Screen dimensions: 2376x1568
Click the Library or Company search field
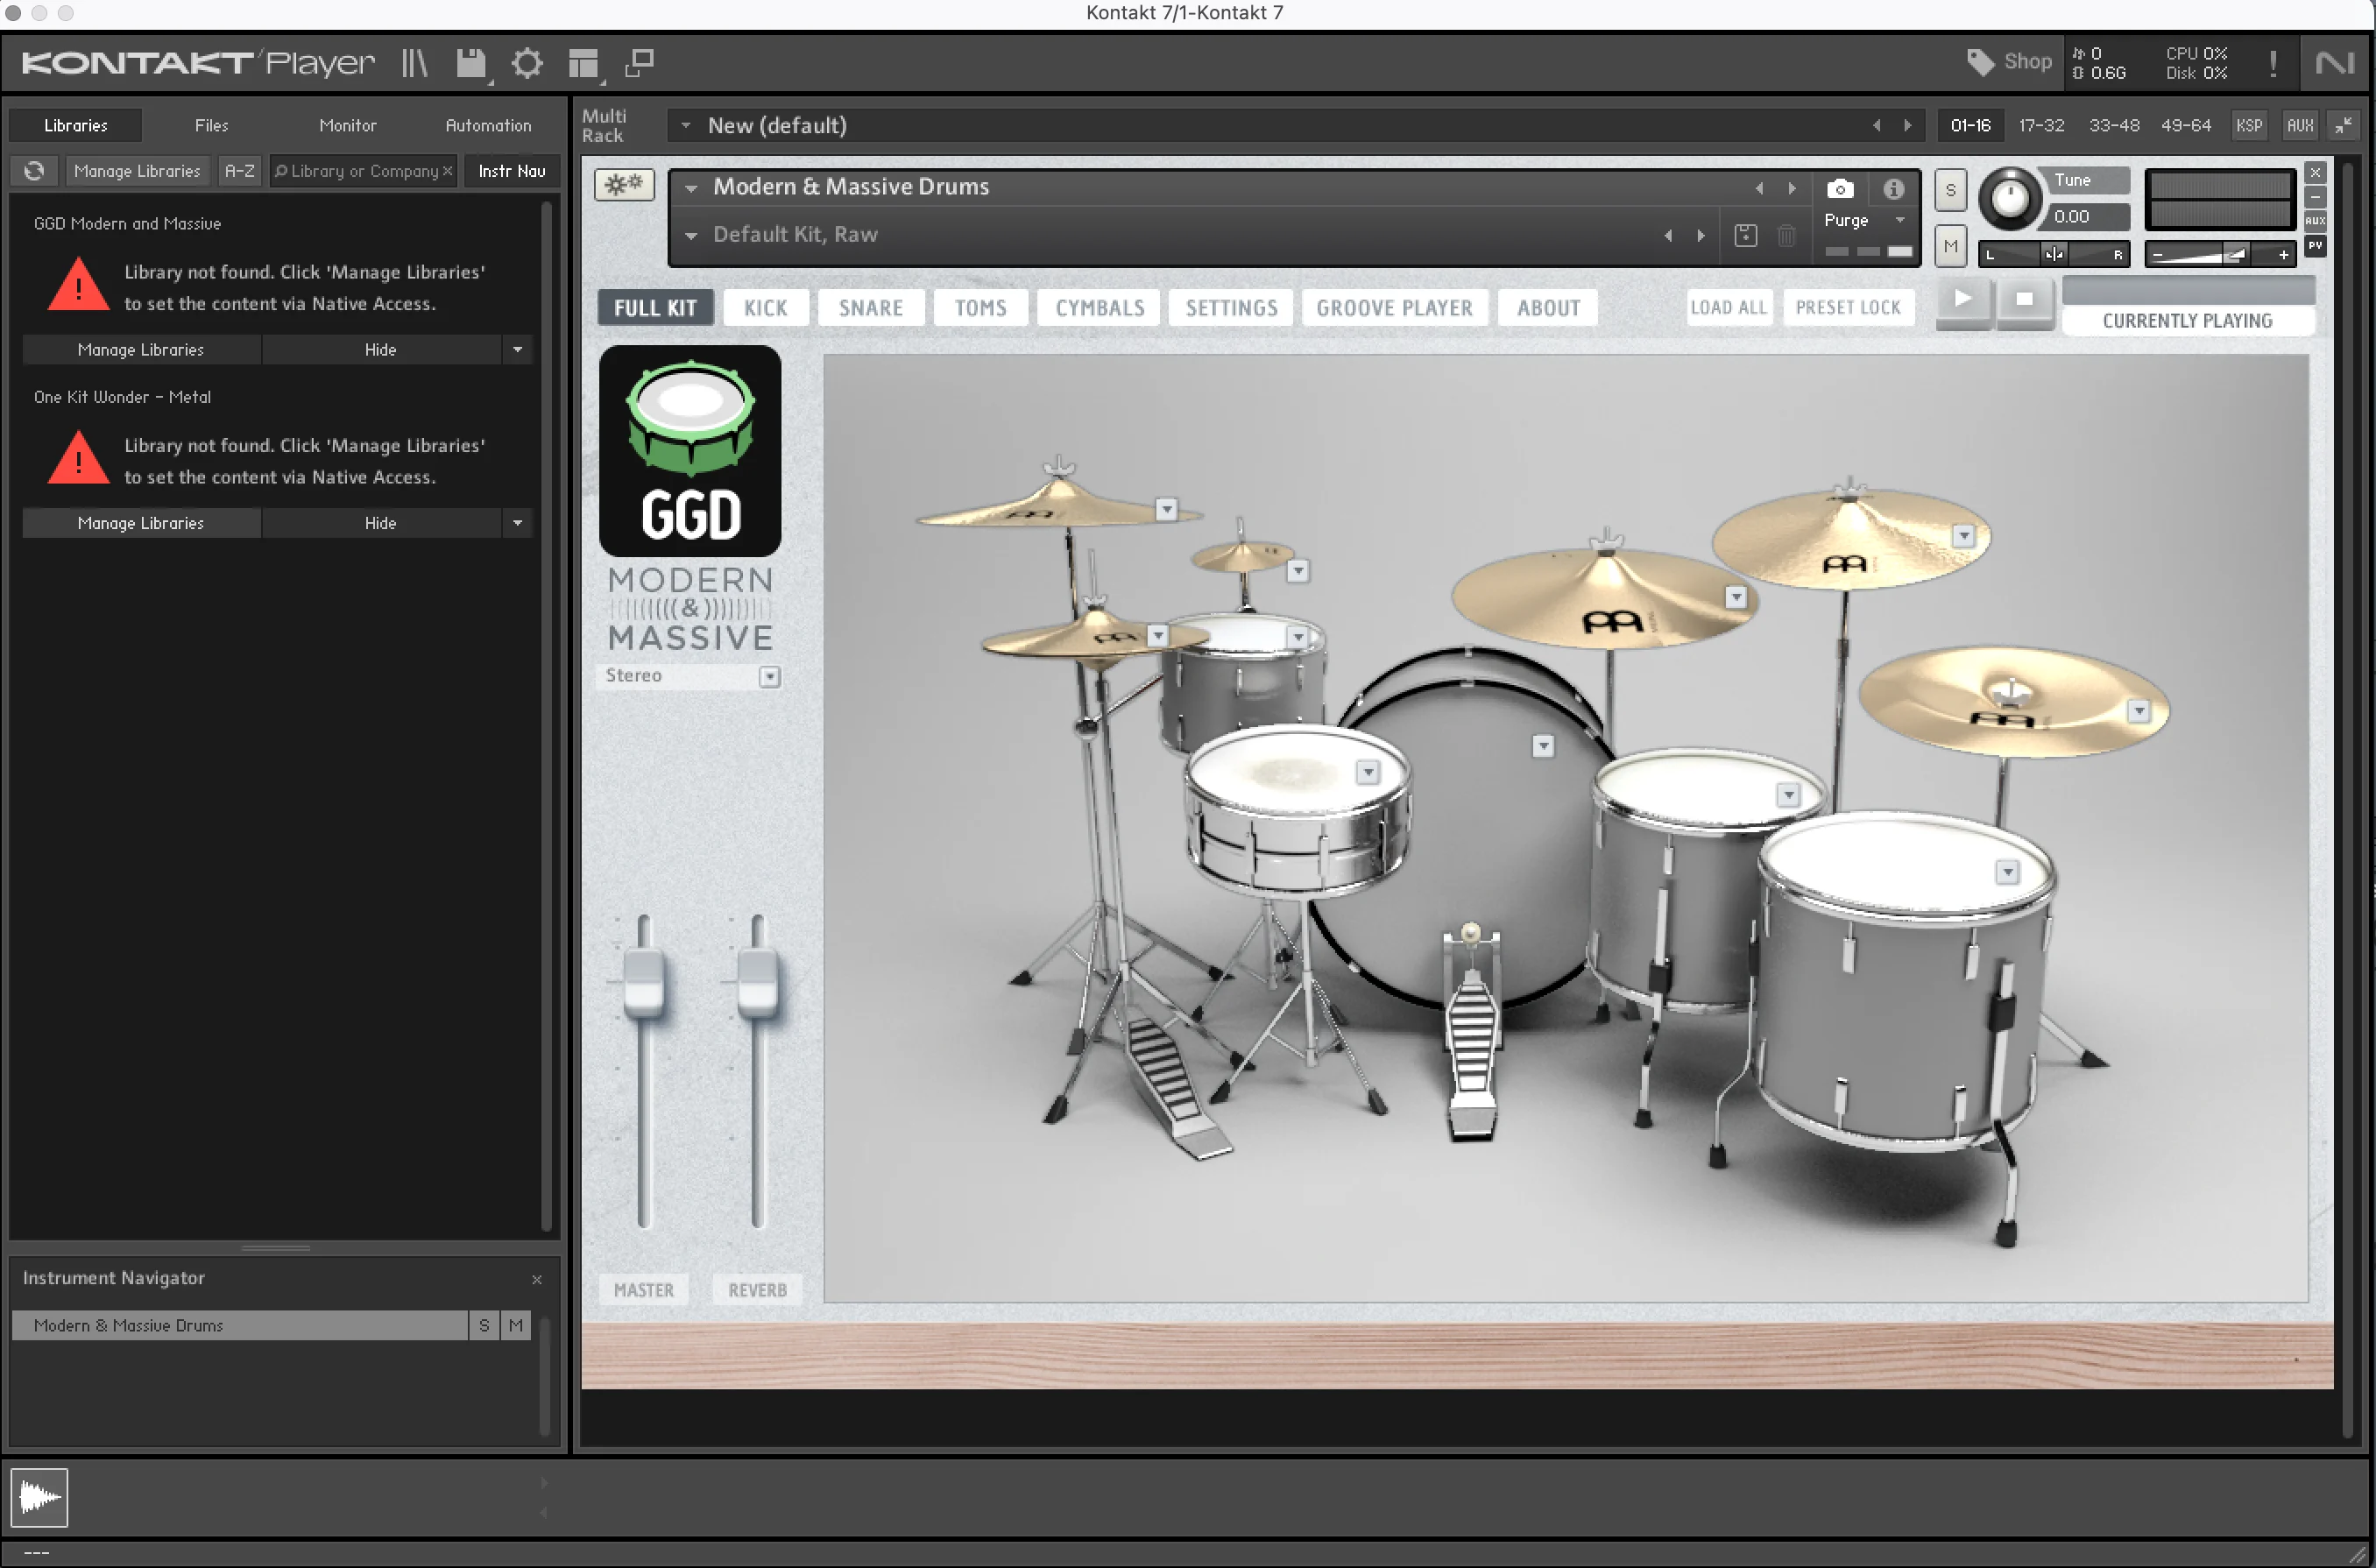point(363,171)
